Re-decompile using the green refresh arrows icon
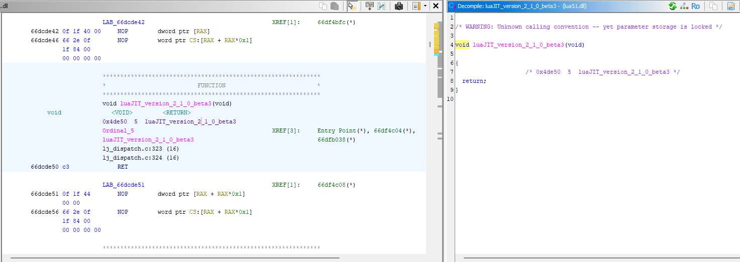This screenshot has height=262, width=740. (672, 6)
